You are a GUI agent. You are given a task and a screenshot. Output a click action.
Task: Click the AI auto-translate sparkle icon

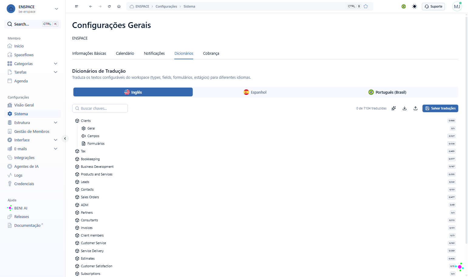(394, 108)
